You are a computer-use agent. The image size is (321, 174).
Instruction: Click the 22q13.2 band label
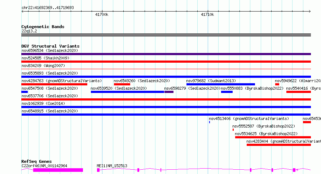(x=29, y=31)
